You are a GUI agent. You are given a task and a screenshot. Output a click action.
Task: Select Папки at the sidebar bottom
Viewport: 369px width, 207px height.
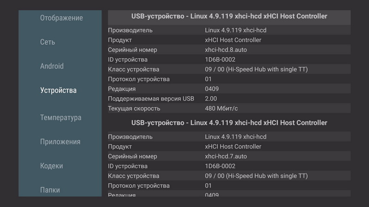point(50,190)
